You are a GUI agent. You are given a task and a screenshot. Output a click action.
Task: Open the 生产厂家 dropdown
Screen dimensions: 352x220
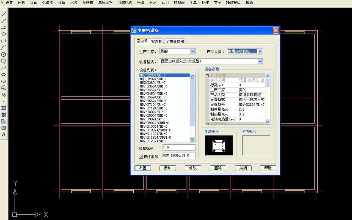tap(193, 51)
